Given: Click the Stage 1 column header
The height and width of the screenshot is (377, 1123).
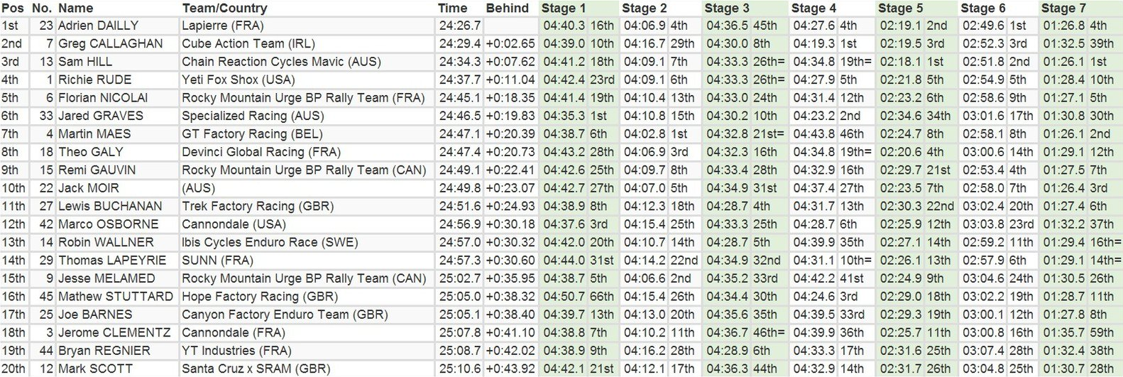Looking at the screenshot, I should (x=564, y=9).
